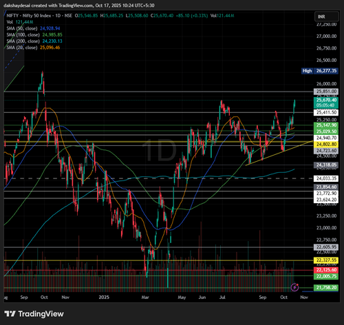Click the close value C25,670.40
Image resolution: width=344 pixels, height=325 pixels.
pyautogui.click(x=162, y=16)
